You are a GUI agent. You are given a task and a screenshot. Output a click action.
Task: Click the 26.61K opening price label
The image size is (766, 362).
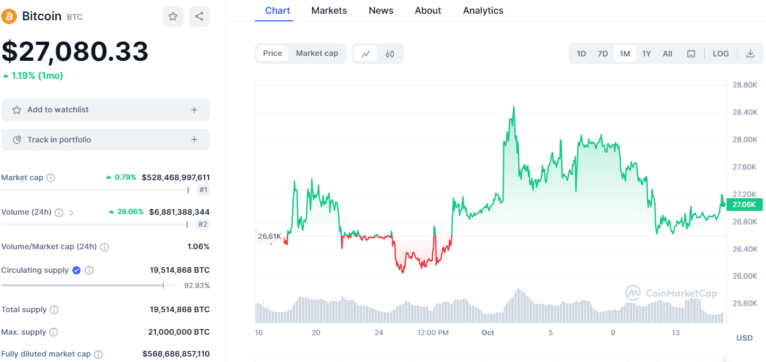[x=270, y=237]
